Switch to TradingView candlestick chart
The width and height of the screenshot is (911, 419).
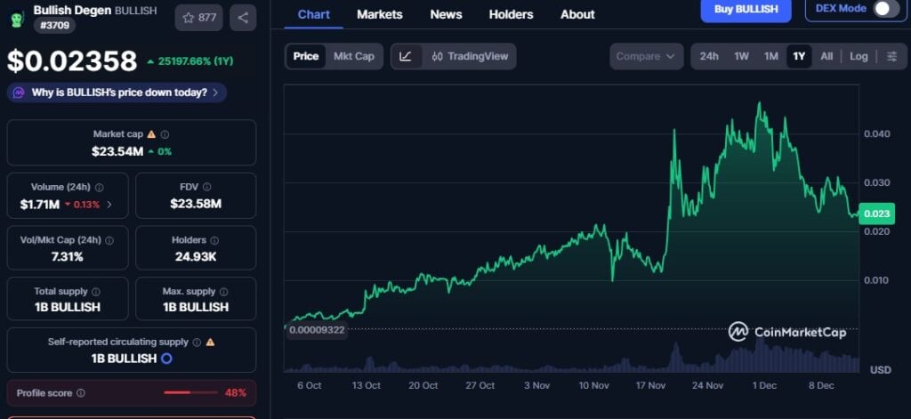469,56
